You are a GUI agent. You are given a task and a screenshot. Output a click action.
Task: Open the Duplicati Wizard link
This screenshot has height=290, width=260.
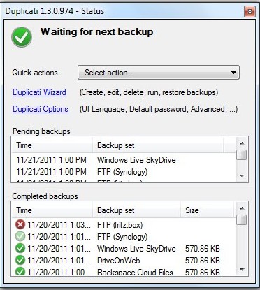coord(39,92)
